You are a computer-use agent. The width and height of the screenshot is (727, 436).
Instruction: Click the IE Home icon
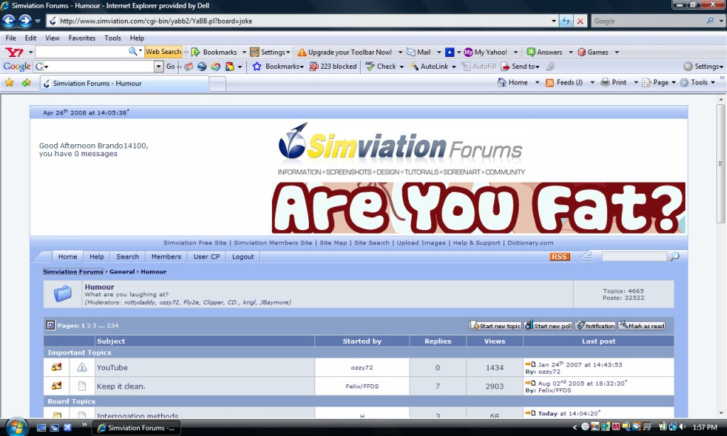tap(502, 82)
